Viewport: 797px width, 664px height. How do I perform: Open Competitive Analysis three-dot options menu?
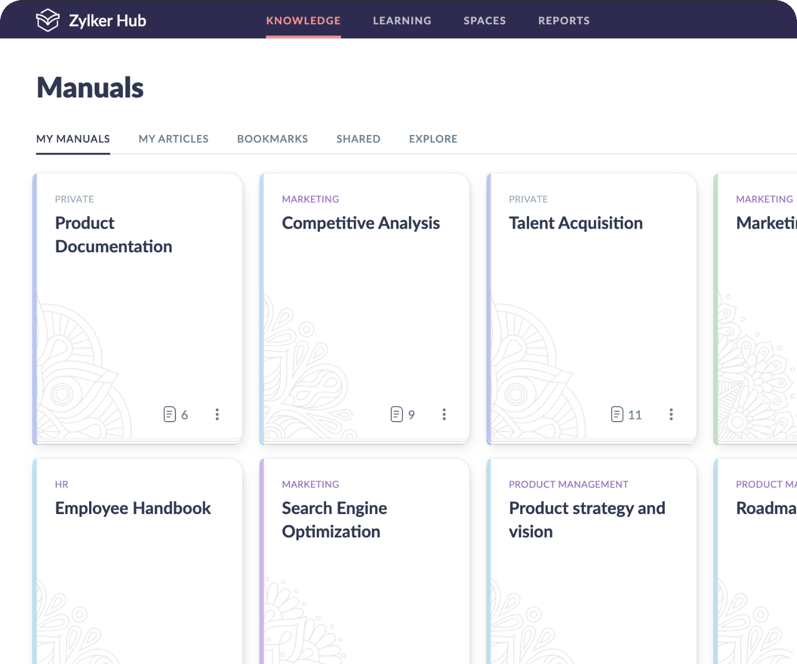[x=444, y=414]
